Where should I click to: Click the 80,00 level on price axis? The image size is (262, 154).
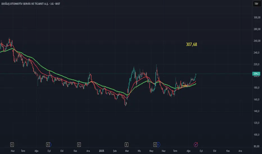[x=257, y=146]
